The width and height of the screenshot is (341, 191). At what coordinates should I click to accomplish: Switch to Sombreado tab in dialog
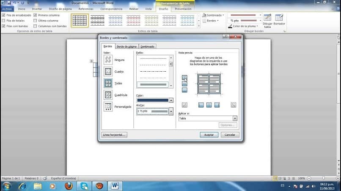147,47
